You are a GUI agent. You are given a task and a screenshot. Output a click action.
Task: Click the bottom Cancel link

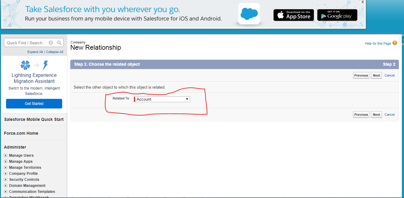[390, 115]
